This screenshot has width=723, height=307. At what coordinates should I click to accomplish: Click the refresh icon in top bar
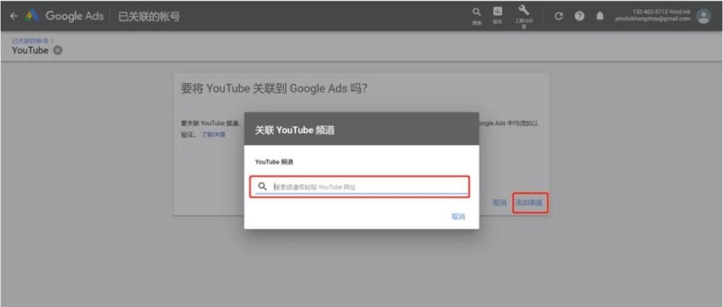pos(559,16)
